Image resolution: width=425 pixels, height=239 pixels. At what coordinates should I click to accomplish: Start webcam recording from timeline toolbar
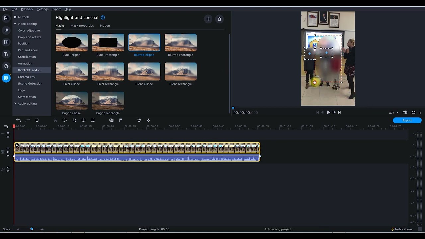(x=139, y=120)
